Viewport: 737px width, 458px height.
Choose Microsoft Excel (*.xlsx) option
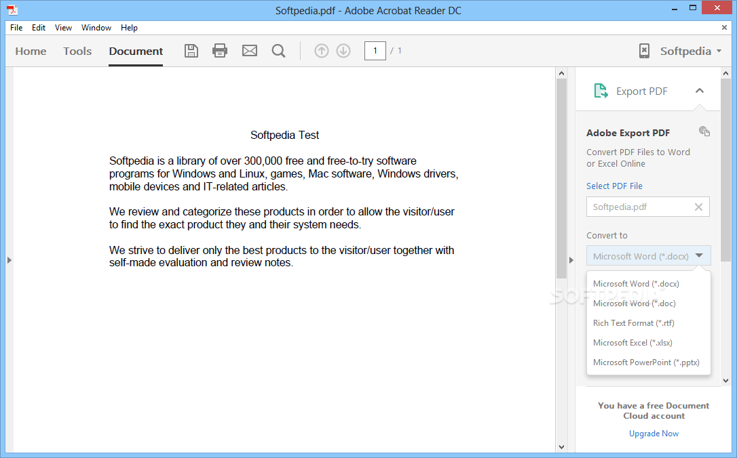tap(649, 343)
